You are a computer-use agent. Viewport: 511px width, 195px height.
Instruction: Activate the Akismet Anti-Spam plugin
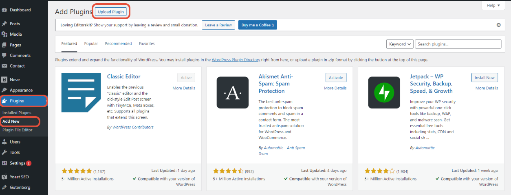click(x=336, y=78)
